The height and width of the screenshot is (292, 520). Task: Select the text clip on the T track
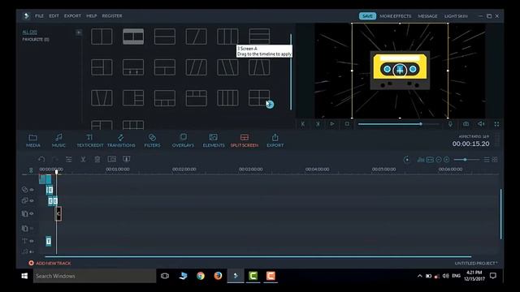pyautogui.click(x=49, y=241)
